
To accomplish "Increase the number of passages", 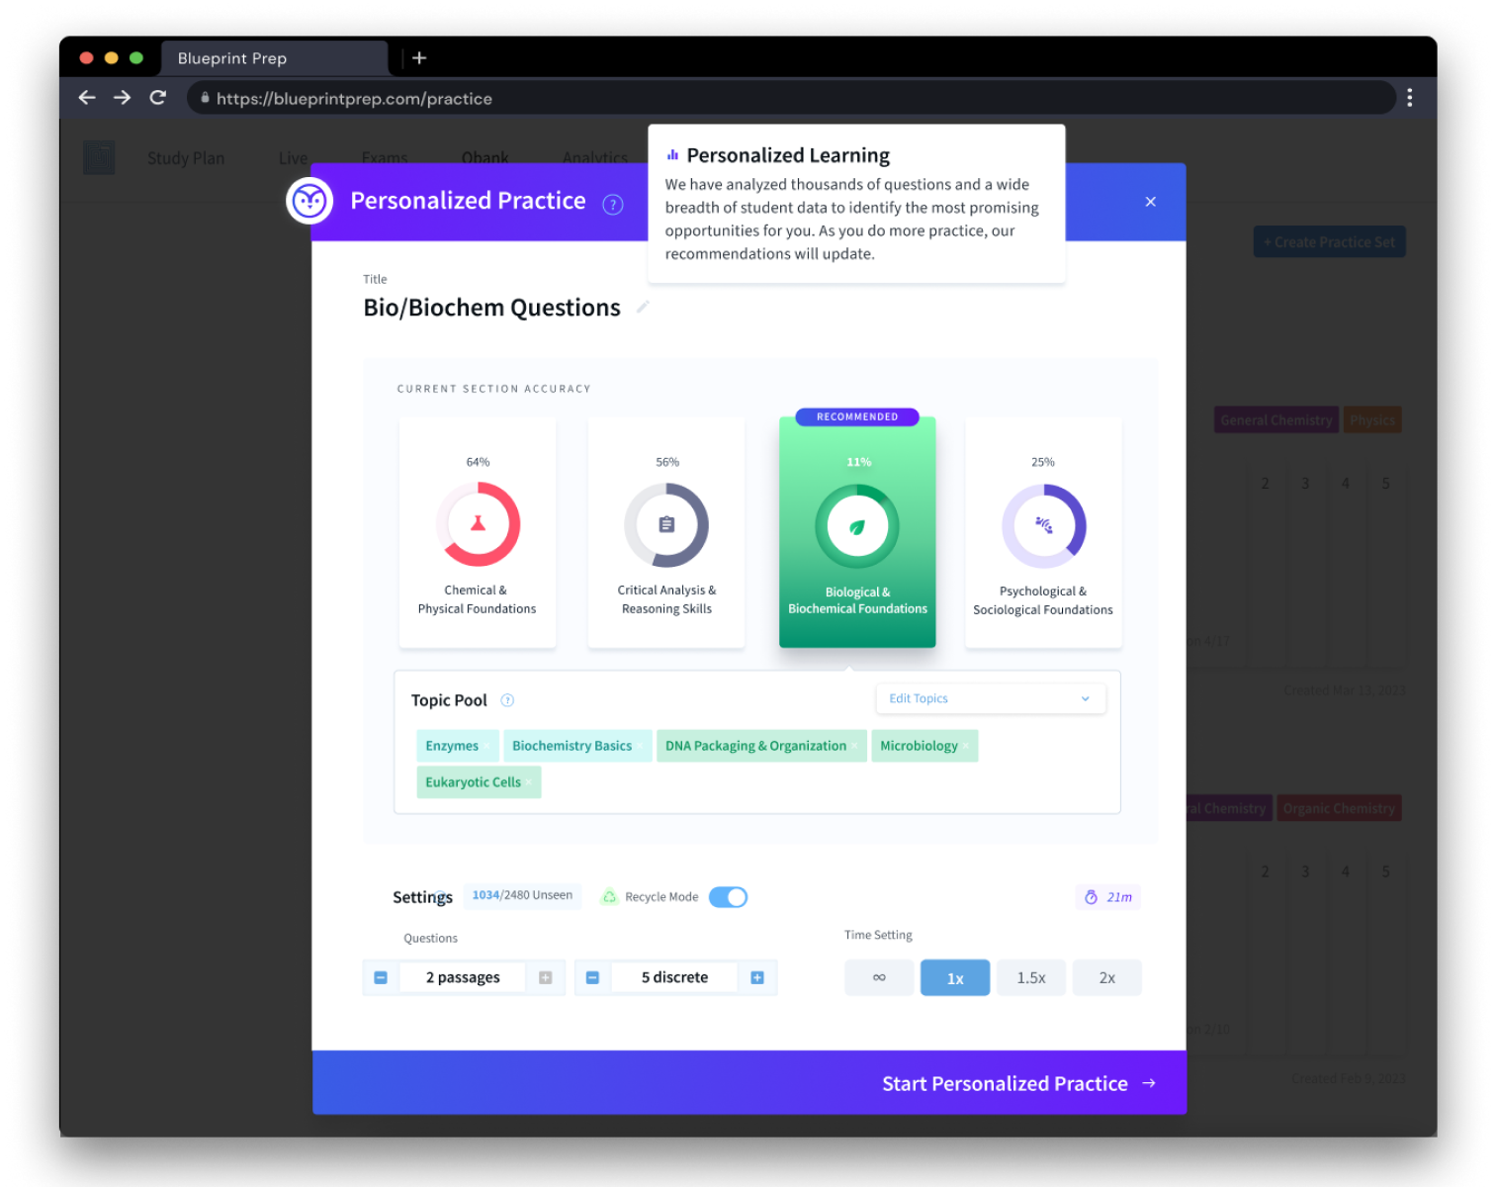I will click(545, 977).
